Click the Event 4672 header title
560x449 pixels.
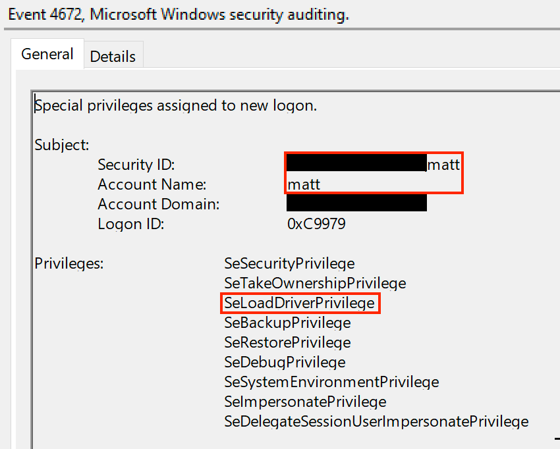click(x=179, y=15)
